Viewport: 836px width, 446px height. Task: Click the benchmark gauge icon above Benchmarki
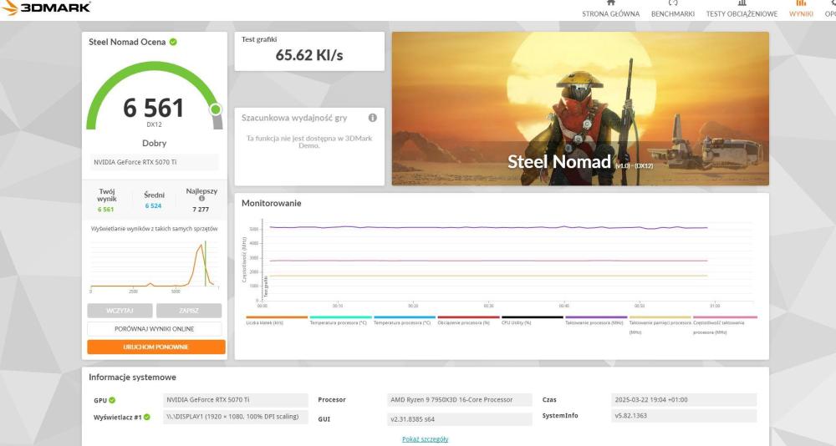[673, 3]
